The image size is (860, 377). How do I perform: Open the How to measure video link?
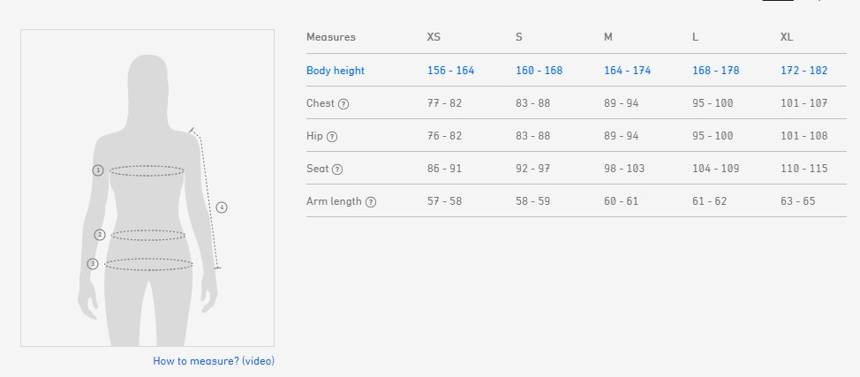pos(214,361)
